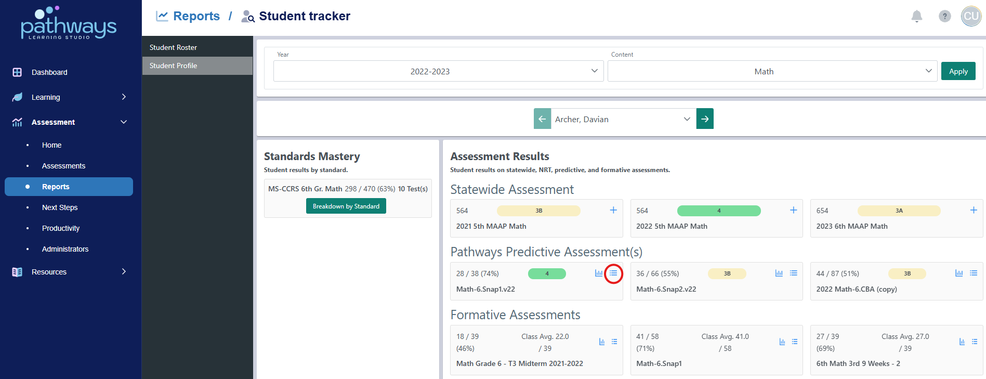Open chart icon for Math-6.Snap2.v22

click(x=779, y=273)
